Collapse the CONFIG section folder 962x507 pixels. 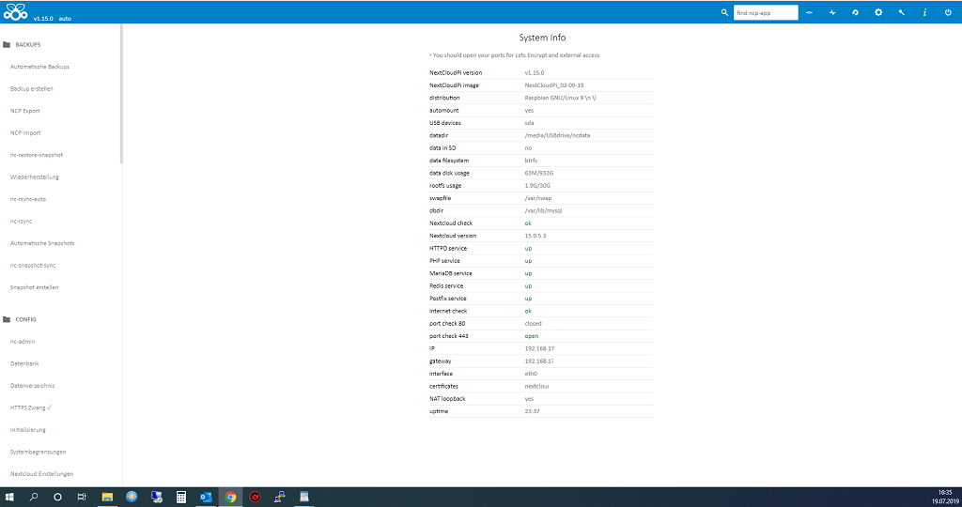click(8, 319)
